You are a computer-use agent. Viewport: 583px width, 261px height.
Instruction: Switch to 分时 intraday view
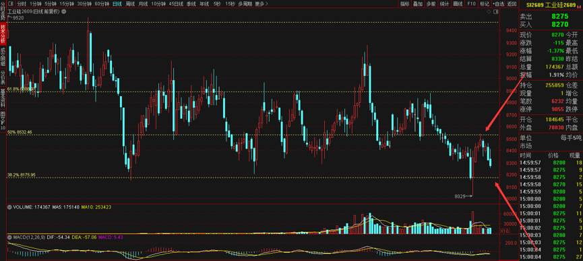click(22, 4)
